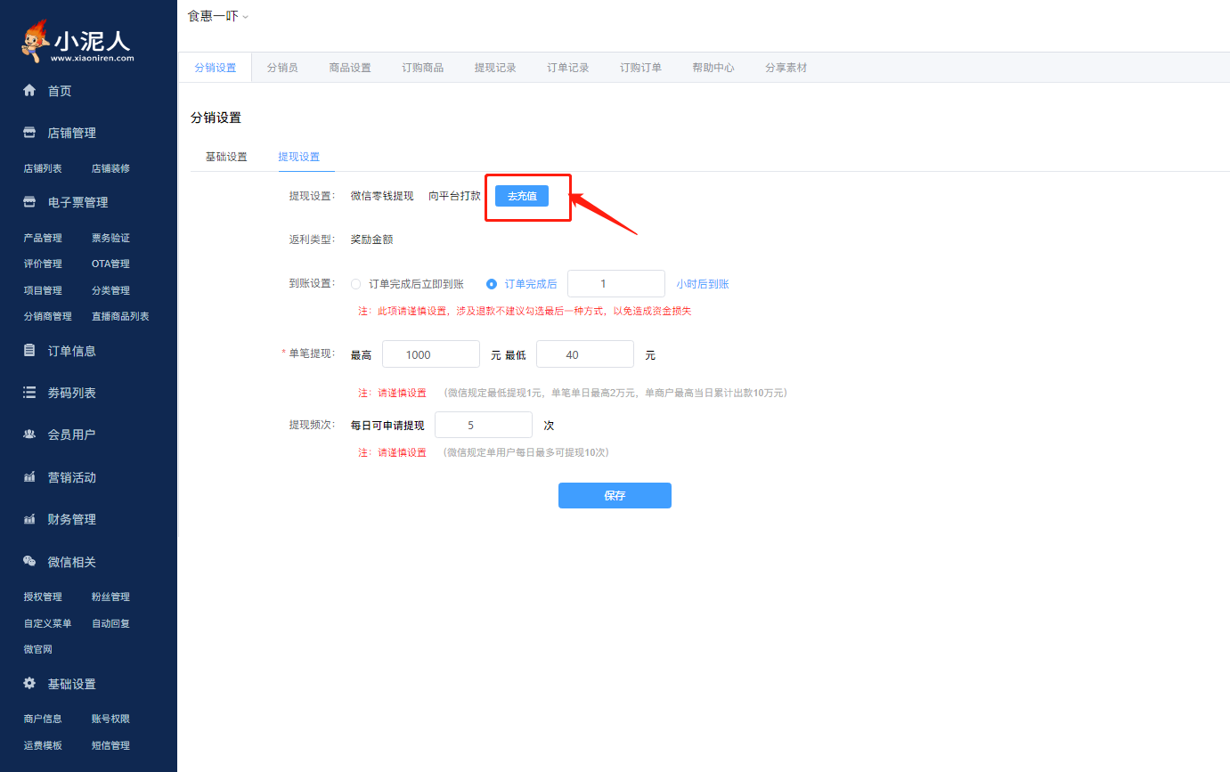Viewport: 1230px width, 772px height.
Task: Open the 分销员 tab
Action: tap(282, 68)
